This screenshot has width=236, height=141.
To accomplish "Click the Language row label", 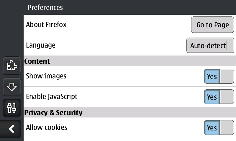I will (x=41, y=45).
